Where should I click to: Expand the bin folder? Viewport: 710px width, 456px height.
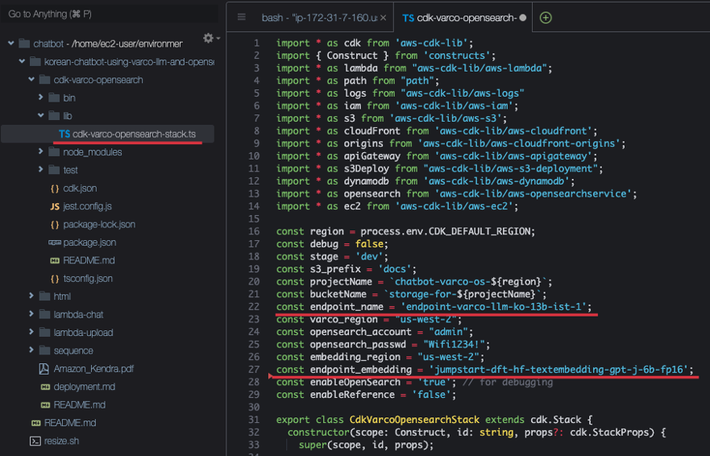[42, 97]
